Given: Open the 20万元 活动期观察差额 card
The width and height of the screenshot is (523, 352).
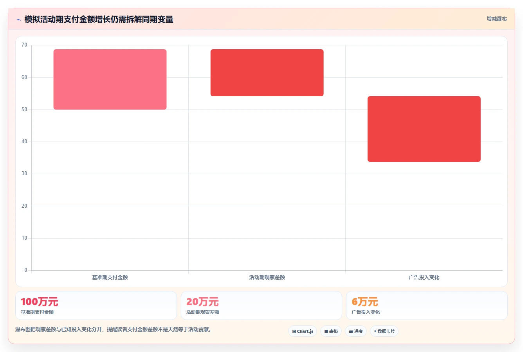Looking at the screenshot, I should coord(261,305).
